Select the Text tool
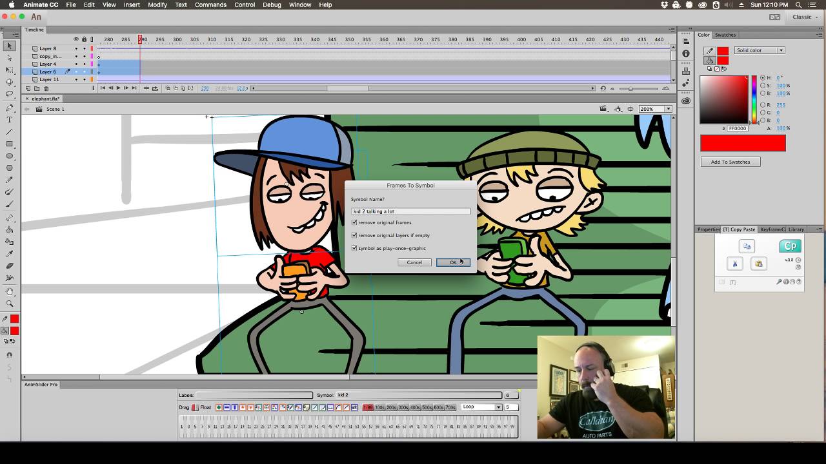The height and width of the screenshot is (464, 826). click(10, 120)
